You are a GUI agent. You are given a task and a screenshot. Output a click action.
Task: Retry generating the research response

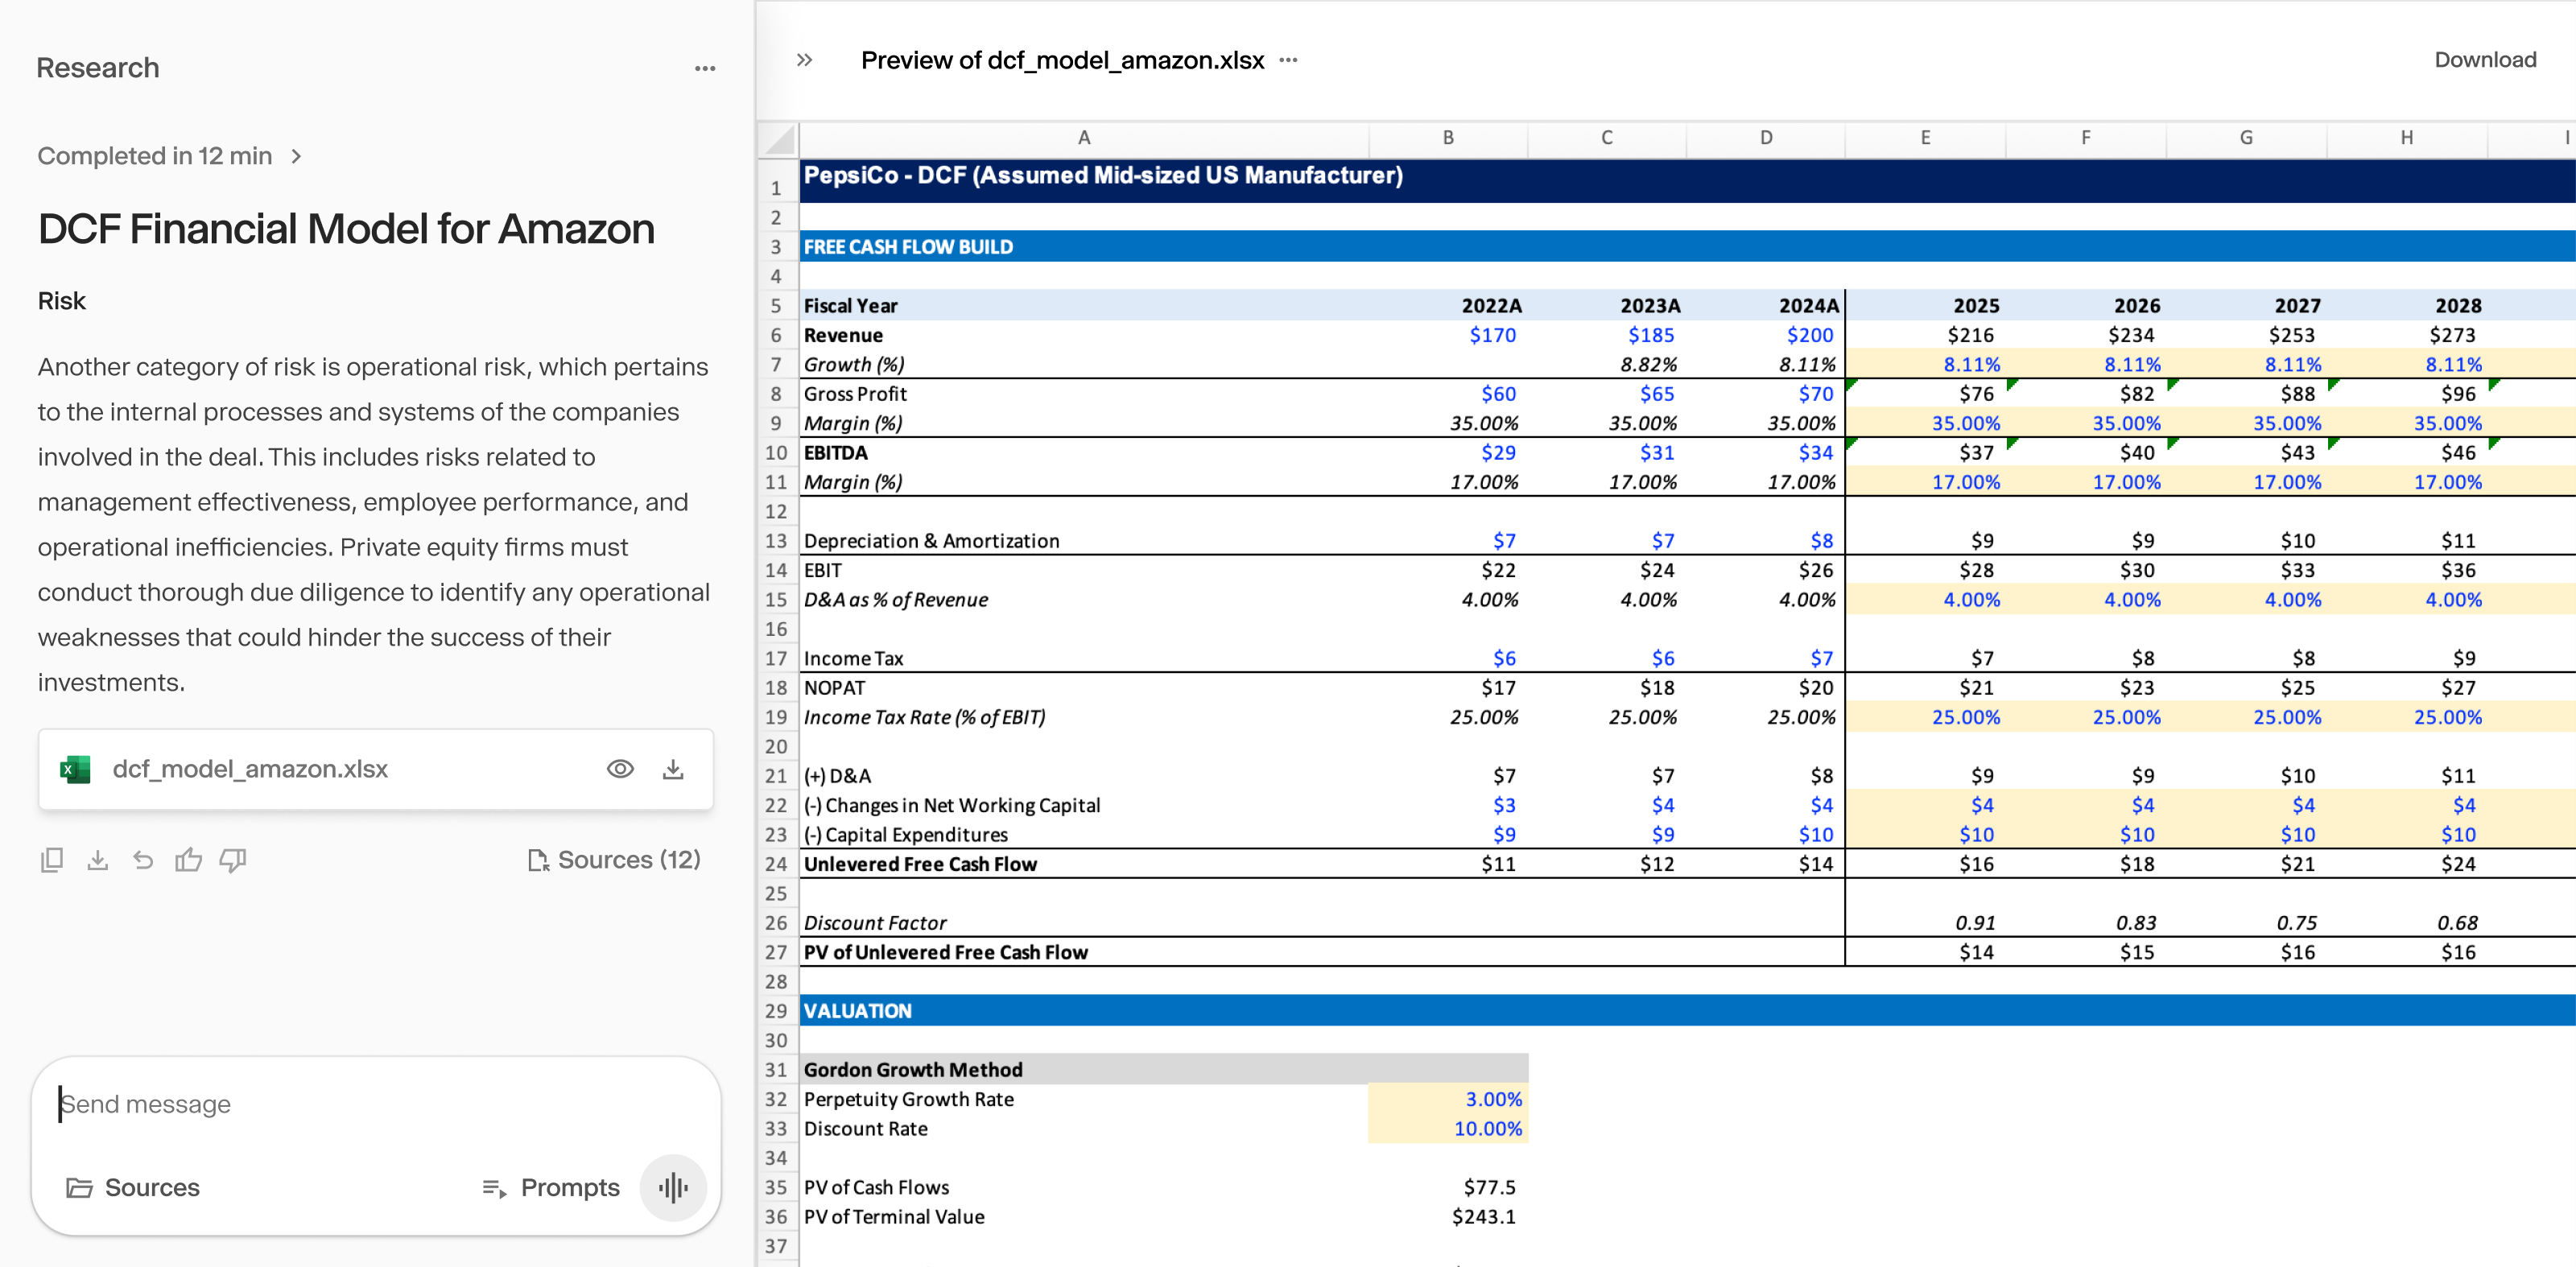[143, 859]
